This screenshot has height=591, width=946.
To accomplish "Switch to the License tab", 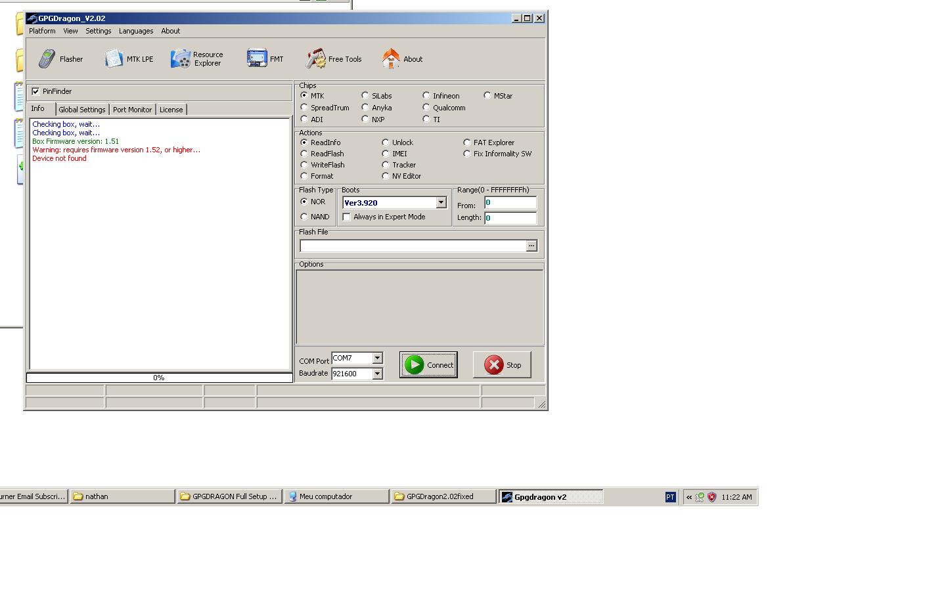I will [x=171, y=110].
